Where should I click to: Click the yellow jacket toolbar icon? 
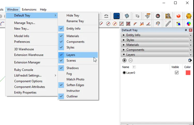[x=189, y=16]
